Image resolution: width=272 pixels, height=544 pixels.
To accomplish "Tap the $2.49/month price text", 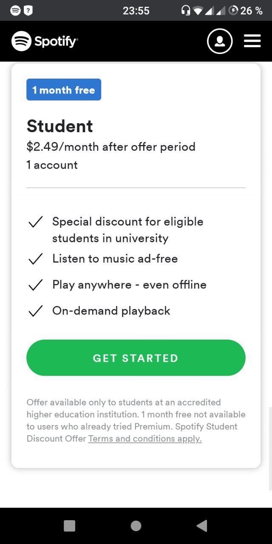I will pos(111,147).
